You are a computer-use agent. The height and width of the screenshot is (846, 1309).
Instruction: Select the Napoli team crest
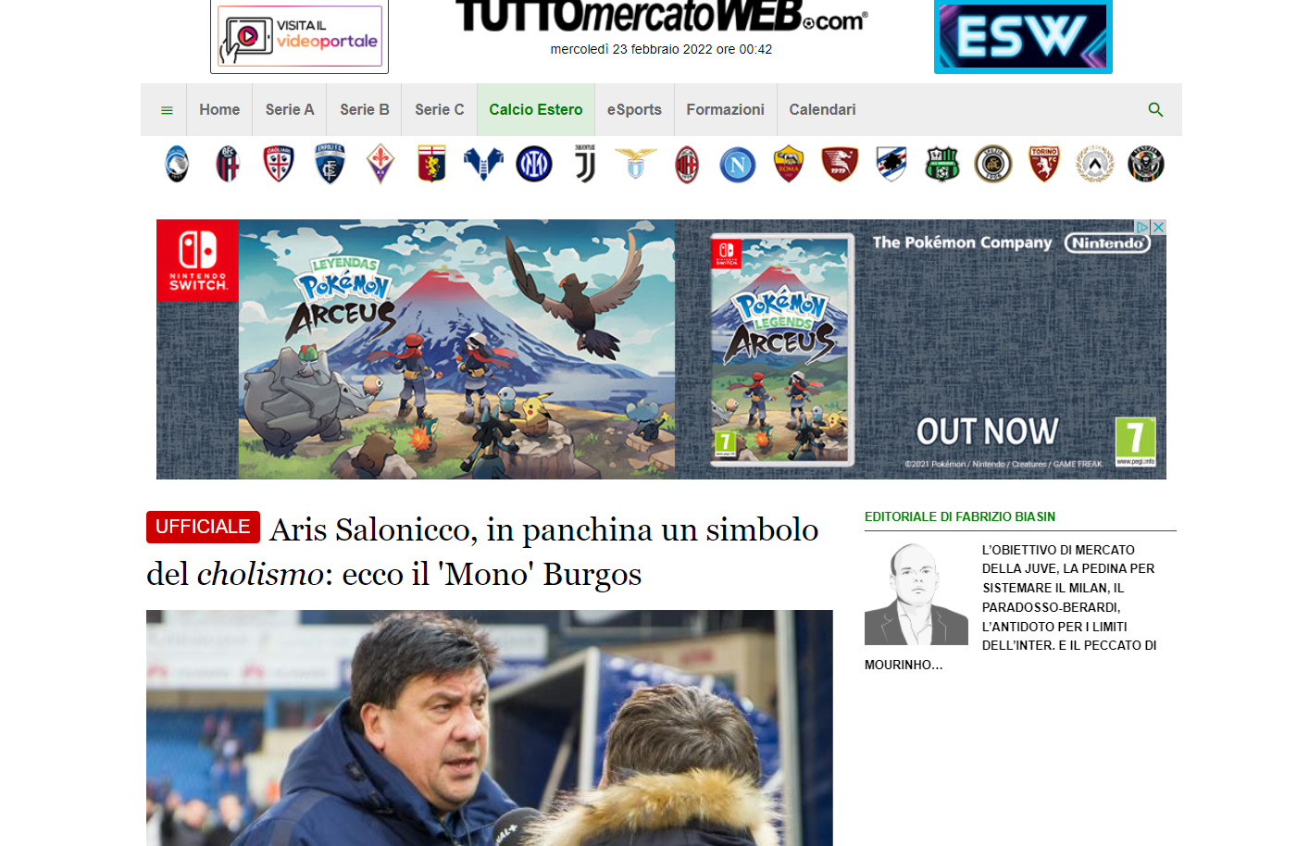pos(738,165)
